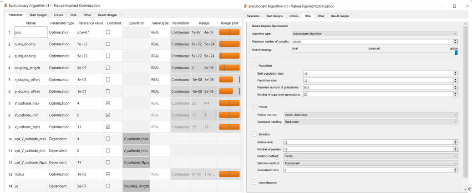This screenshot has height=193, width=472.
Task: Select reference value 7e+23 cell
Action: 91,44
